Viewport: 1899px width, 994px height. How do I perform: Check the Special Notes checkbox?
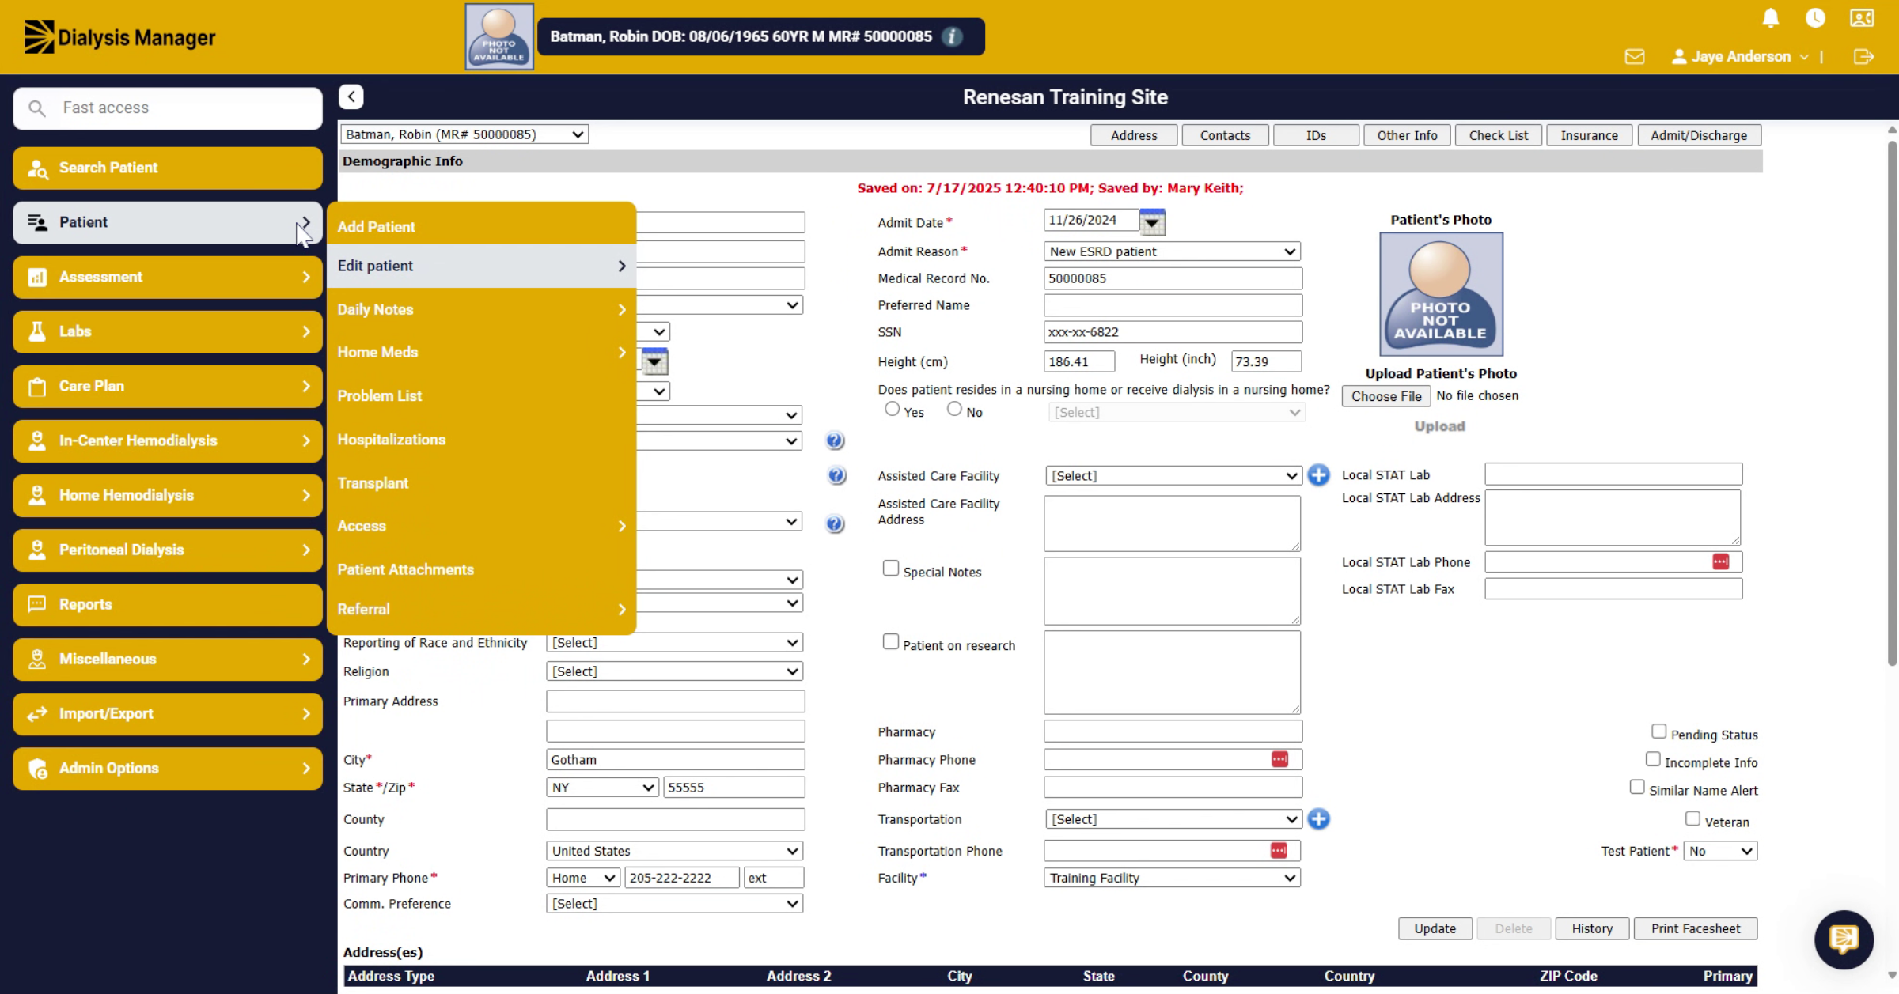click(x=891, y=569)
